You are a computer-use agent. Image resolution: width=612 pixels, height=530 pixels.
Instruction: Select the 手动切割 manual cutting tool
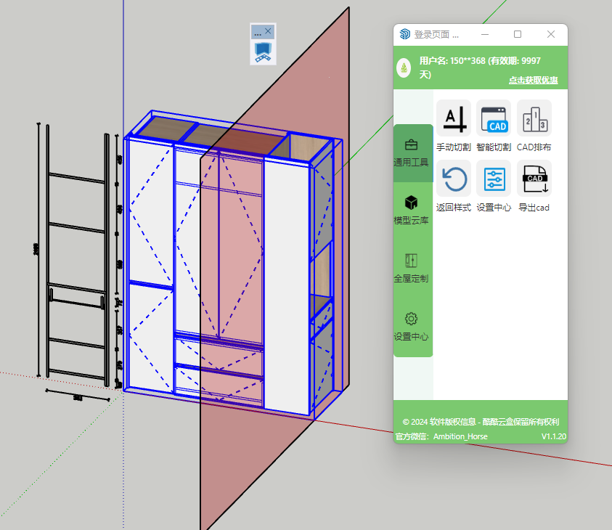pos(453,118)
